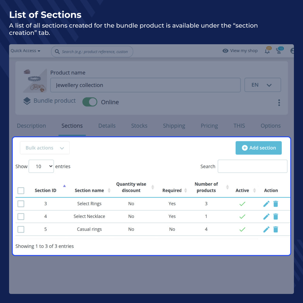Open the orders cart icon in header
Image resolution: width=303 pixels, height=303 pixels.
(x=279, y=51)
